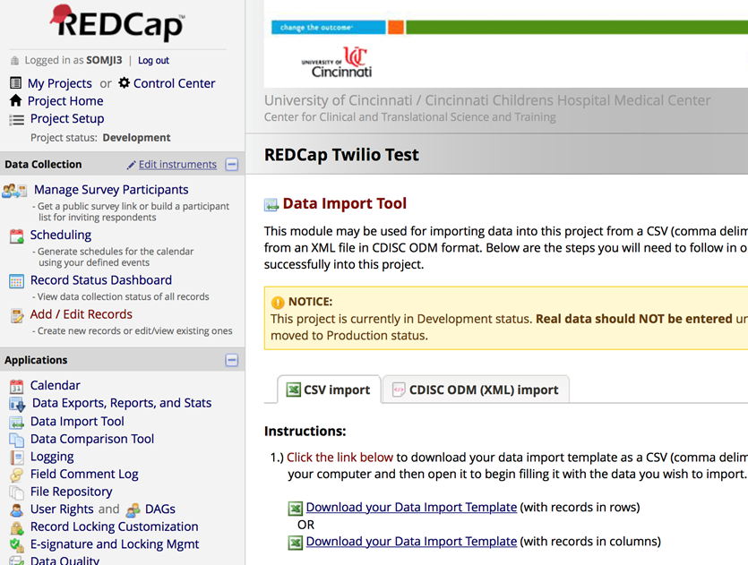Click the Control Center gear icon
748x565 pixels.
124,83
